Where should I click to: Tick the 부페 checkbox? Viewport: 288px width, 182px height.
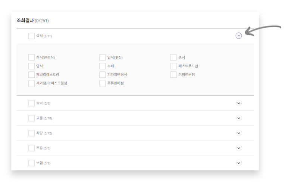[x=102, y=66]
